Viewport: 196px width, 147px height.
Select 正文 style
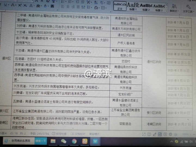tap(120, 6)
